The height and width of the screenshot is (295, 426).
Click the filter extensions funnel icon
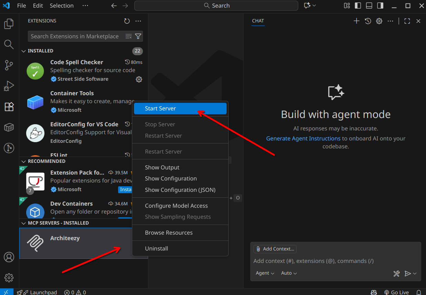pyautogui.click(x=138, y=36)
